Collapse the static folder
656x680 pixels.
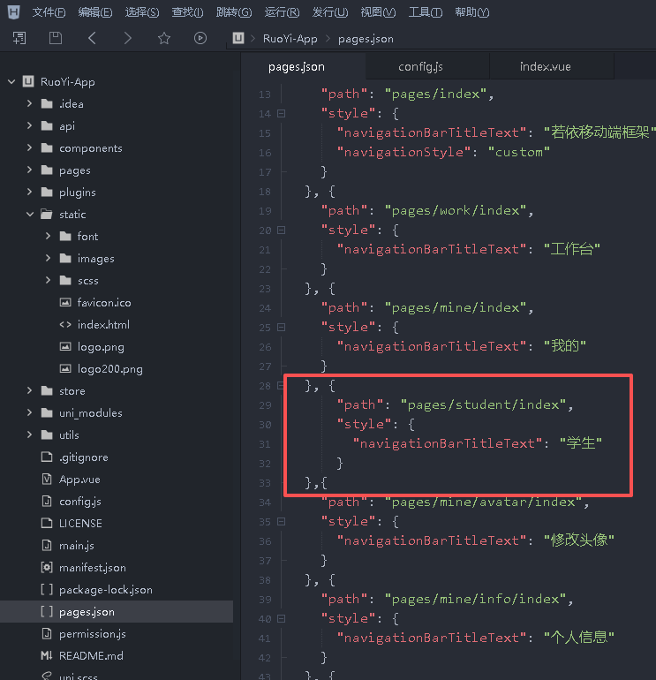pos(29,215)
